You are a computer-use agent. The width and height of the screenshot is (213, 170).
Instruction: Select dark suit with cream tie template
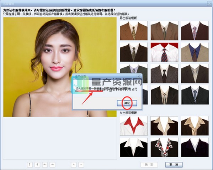point(195,74)
